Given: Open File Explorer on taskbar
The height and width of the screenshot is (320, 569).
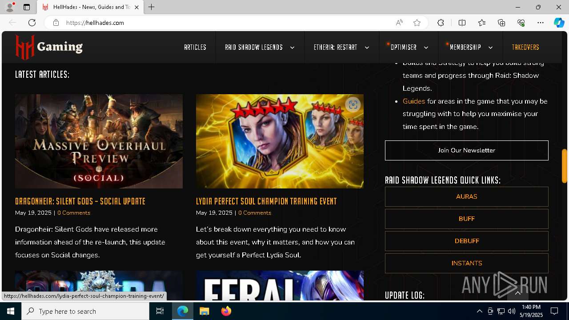Looking at the screenshot, I should point(204,311).
